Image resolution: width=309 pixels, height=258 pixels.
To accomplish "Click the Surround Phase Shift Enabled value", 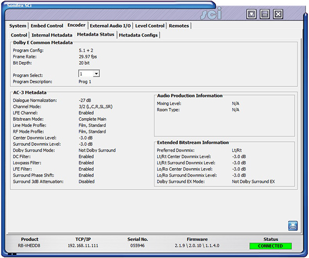I will click(86, 175).
